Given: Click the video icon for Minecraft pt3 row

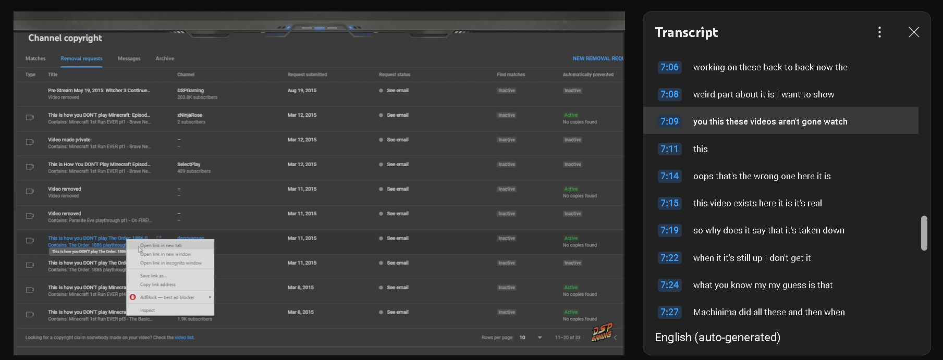Looking at the screenshot, I should point(30,315).
